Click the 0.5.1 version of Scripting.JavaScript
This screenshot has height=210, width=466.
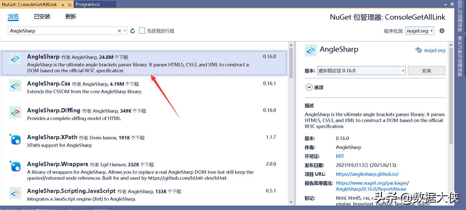(x=271, y=191)
